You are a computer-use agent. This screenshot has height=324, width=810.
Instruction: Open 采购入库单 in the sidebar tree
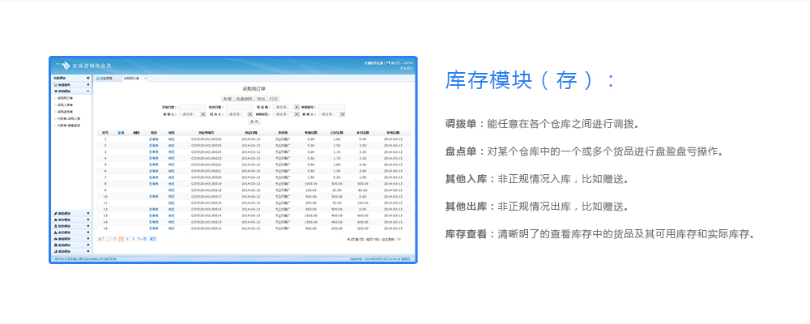65,104
